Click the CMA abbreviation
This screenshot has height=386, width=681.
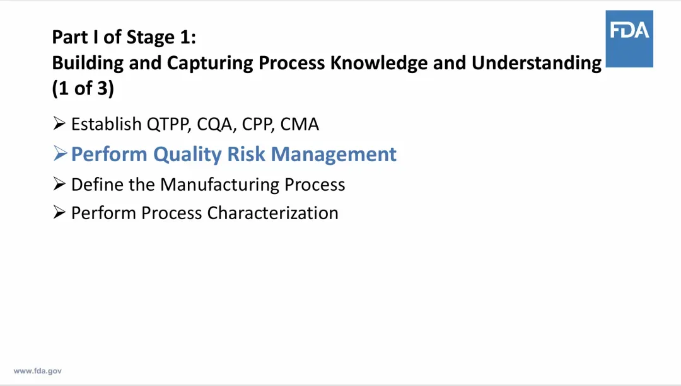point(300,124)
